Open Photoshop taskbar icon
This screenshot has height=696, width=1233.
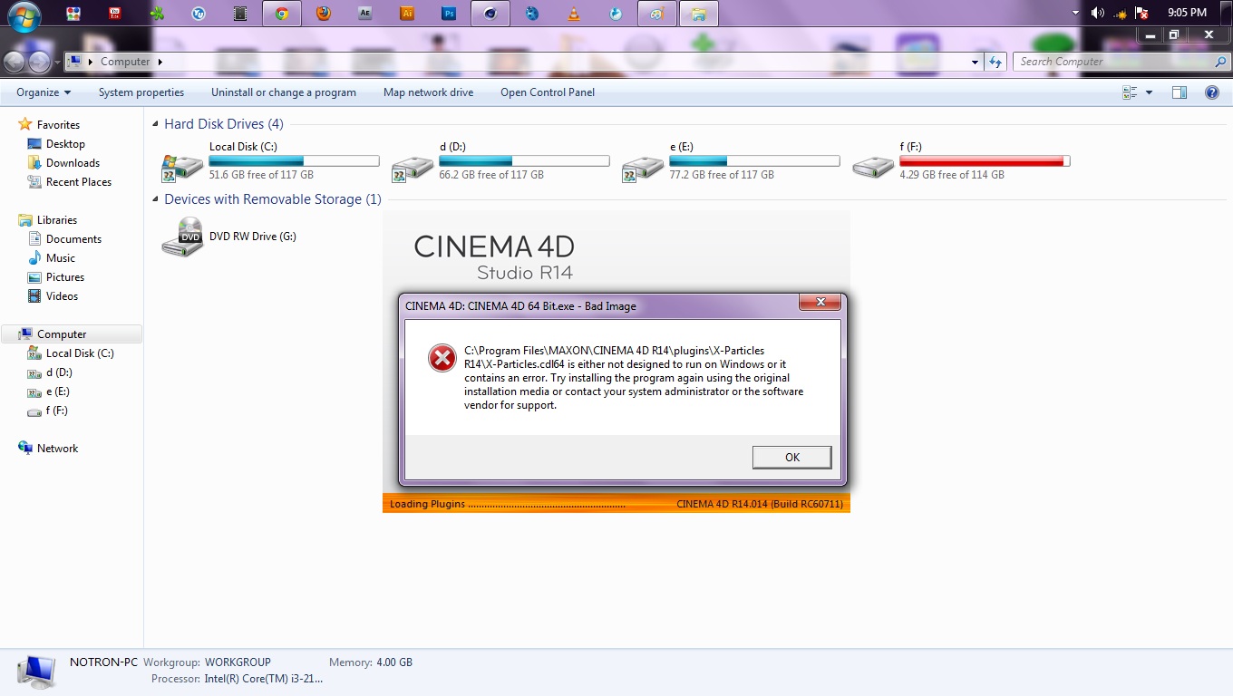click(x=449, y=14)
